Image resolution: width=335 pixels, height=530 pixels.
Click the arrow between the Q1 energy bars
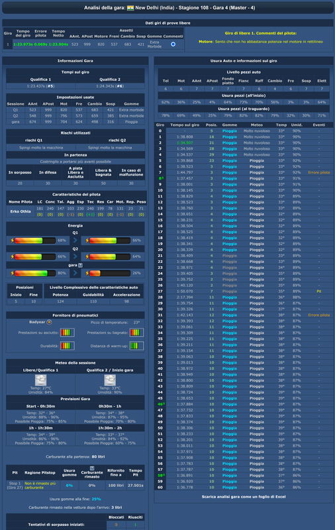point(75,240)
